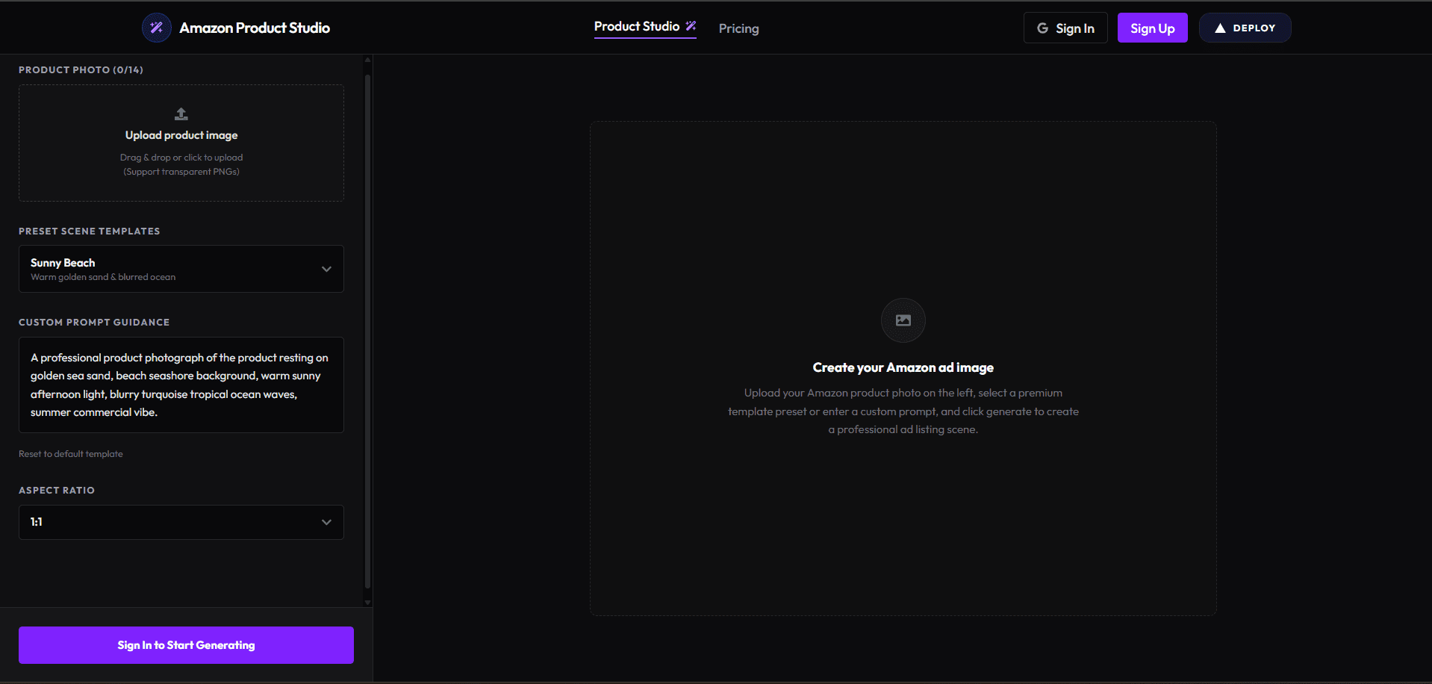The image size is (1432, 684).
Task: Click the triangle icon on Deploy button
Action: [x=1220, y=28]
